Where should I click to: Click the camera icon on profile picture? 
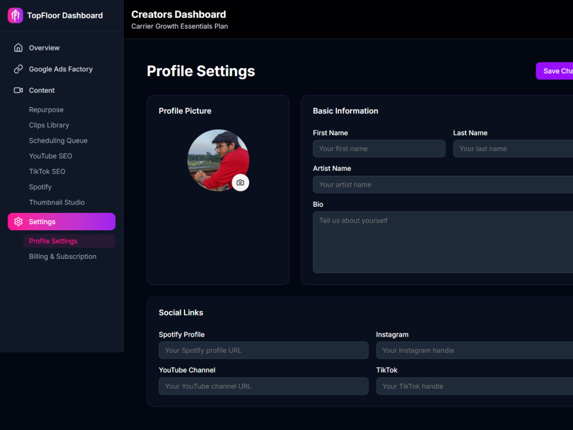240,183
